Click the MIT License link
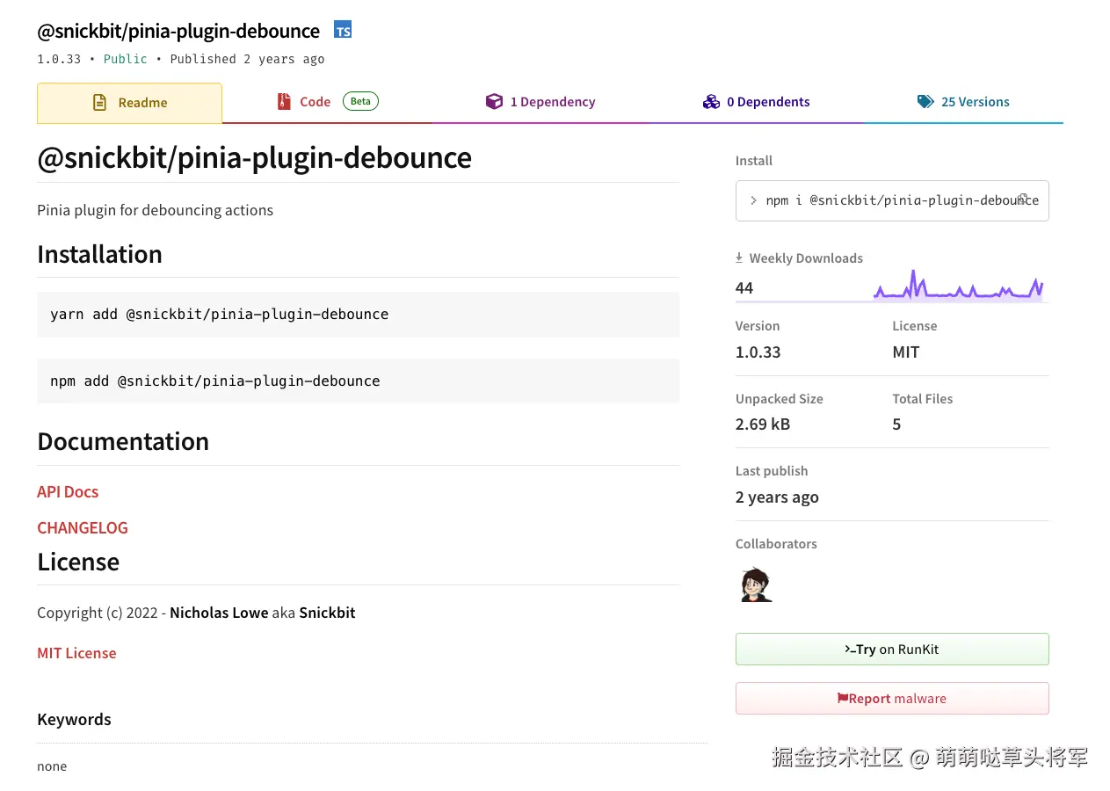Screen dimensions: 1110x791 tap(76, 653)
